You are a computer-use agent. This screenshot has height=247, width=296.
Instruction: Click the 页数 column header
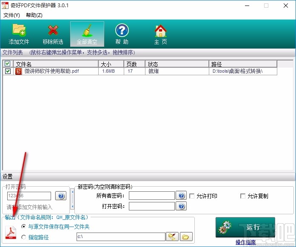pos(134,64)
